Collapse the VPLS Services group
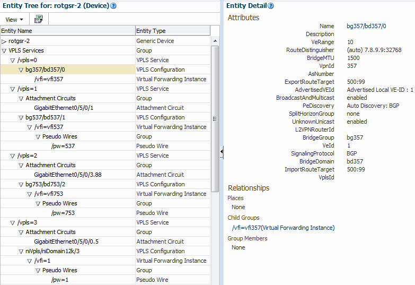Viewport: 415px width, 285px height. click(4, 50)
